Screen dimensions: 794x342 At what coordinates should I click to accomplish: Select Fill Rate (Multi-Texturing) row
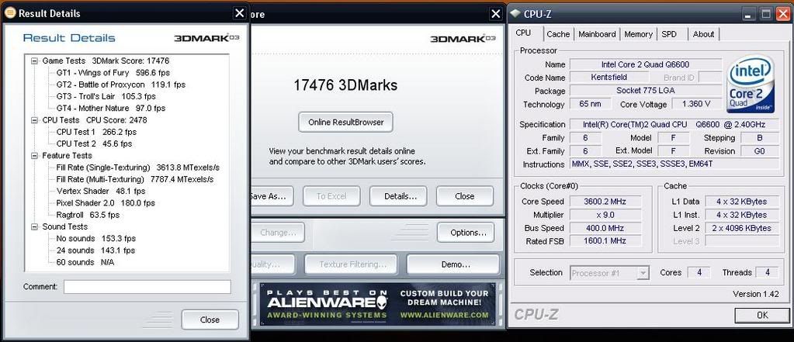pyautogui.click(x=135, y=180)
